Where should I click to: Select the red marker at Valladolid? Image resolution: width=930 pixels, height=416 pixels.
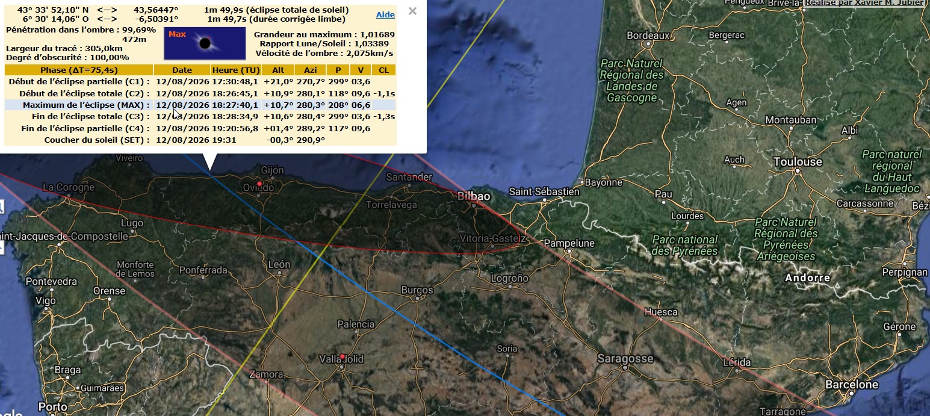[342, 356]
